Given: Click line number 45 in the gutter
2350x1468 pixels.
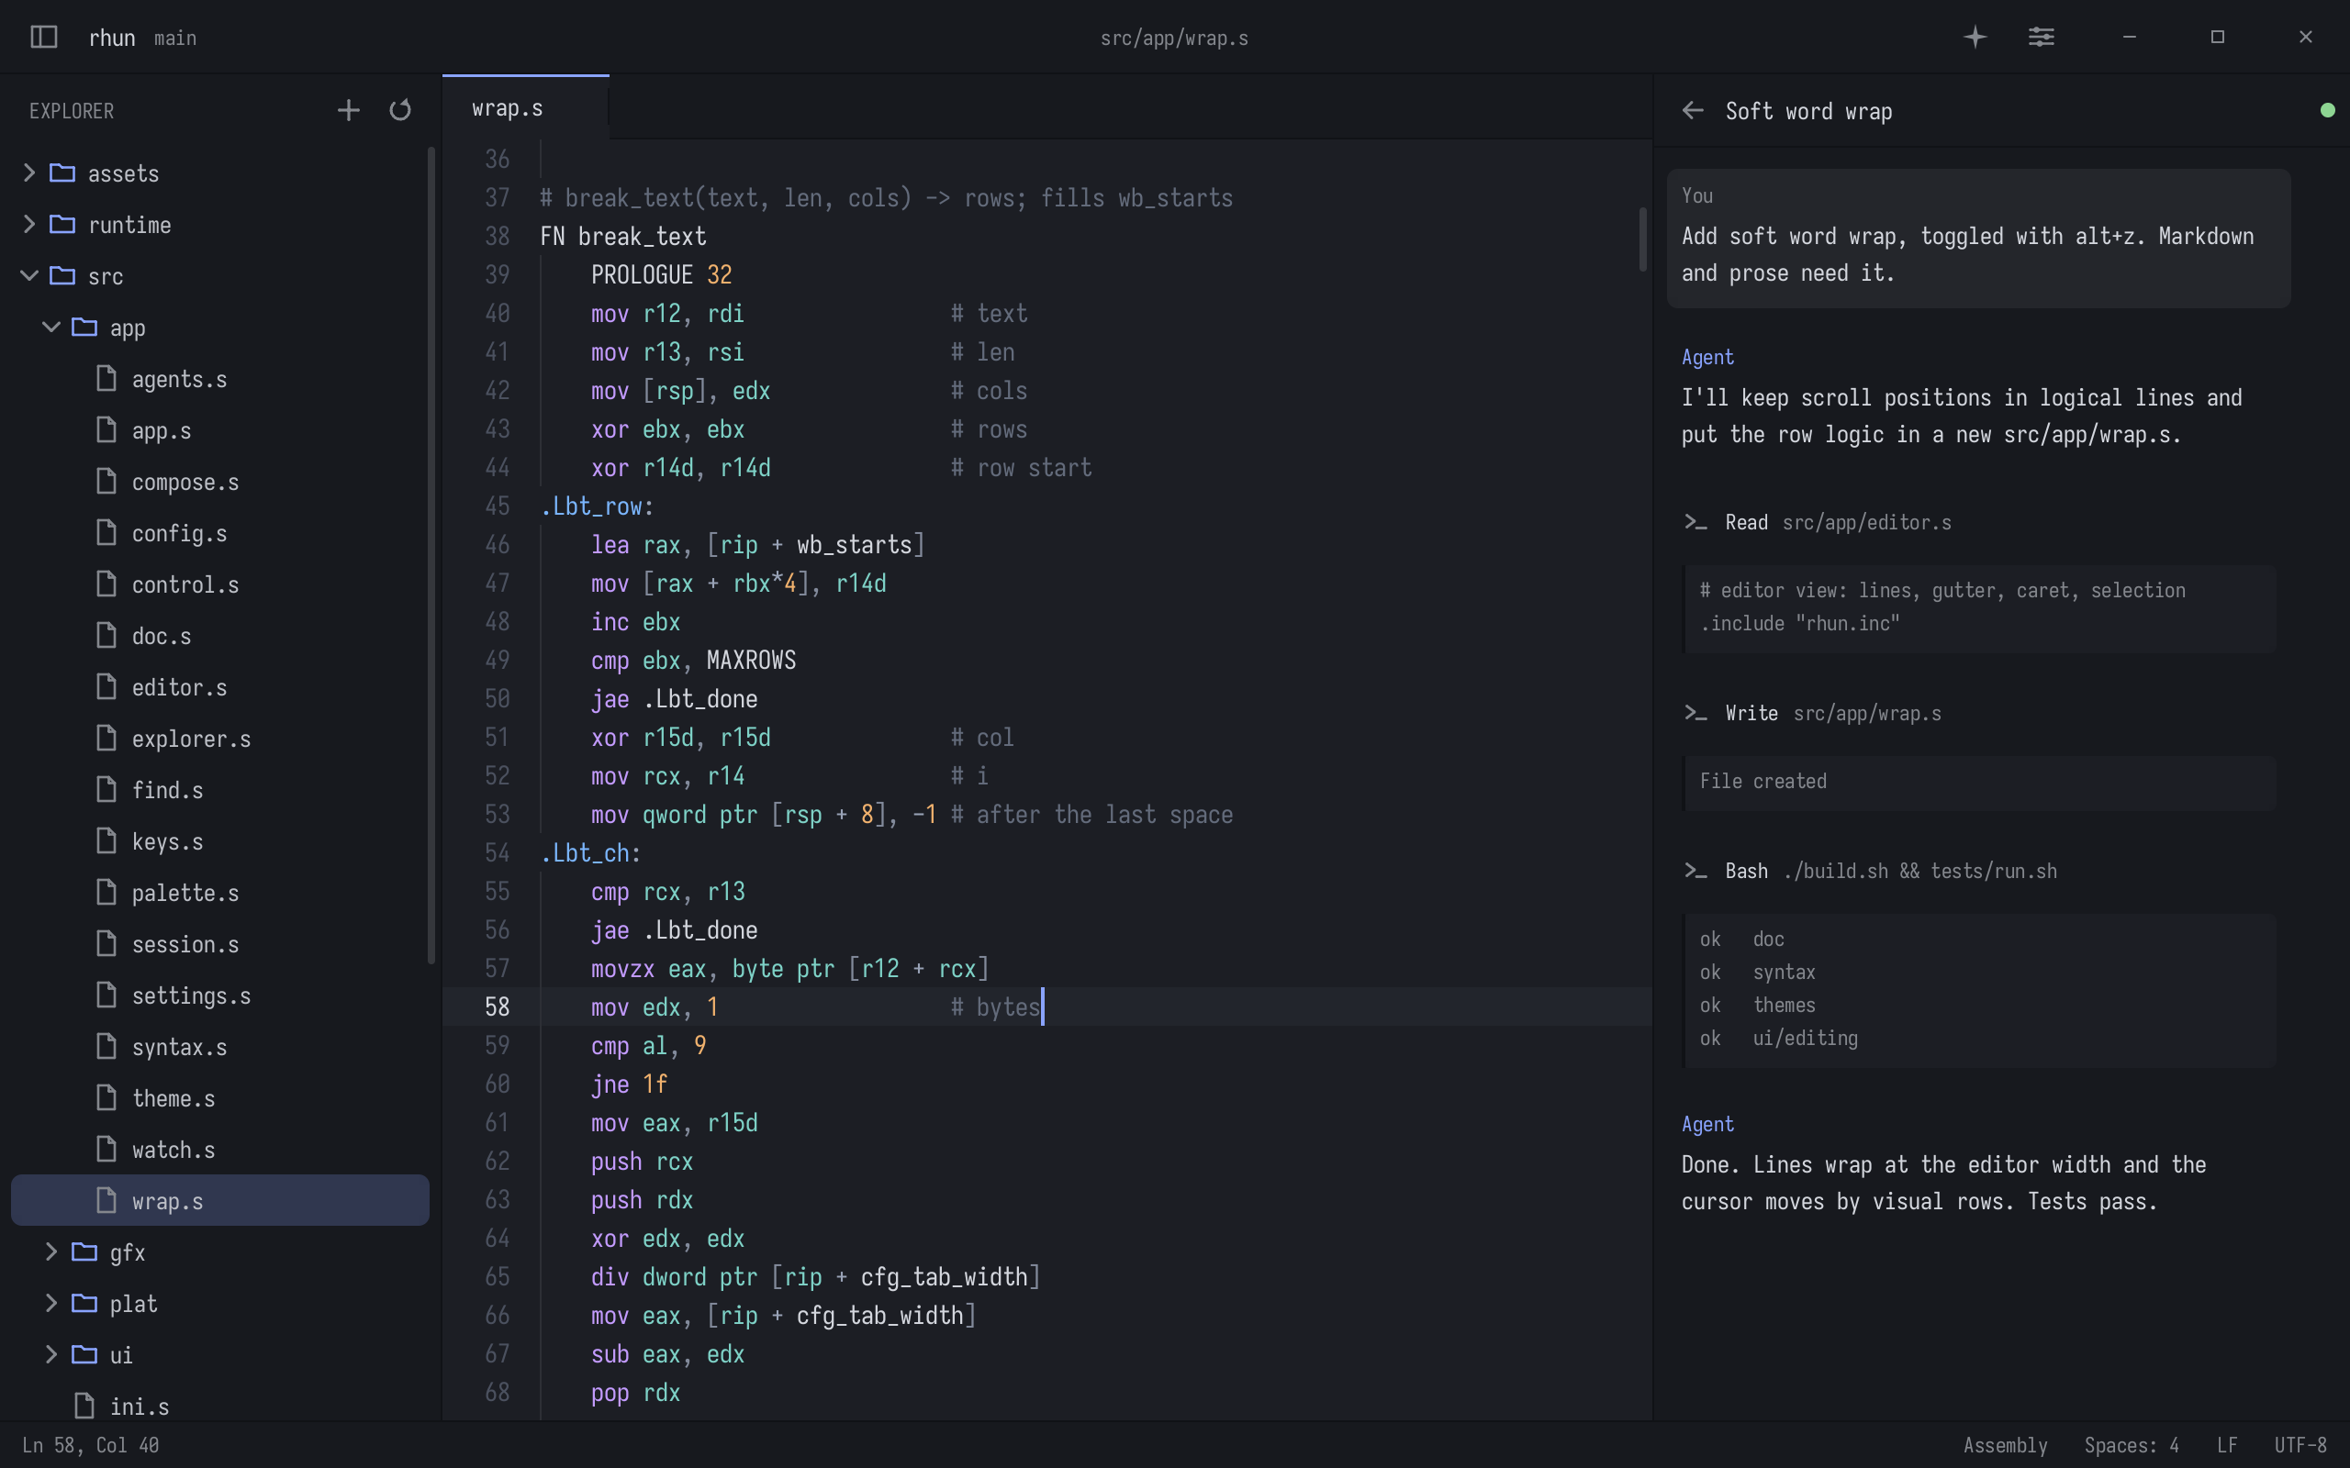Looking at the screenshot, I should tap(498, 506).
